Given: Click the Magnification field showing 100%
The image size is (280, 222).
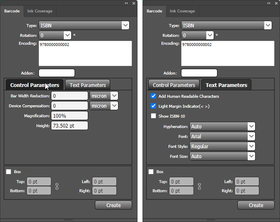Looking at the screenshot, I should [x=70, y=116].
